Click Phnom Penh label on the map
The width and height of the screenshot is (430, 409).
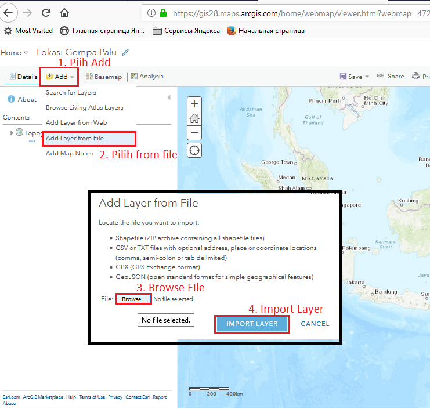click(x=325, y=101)
